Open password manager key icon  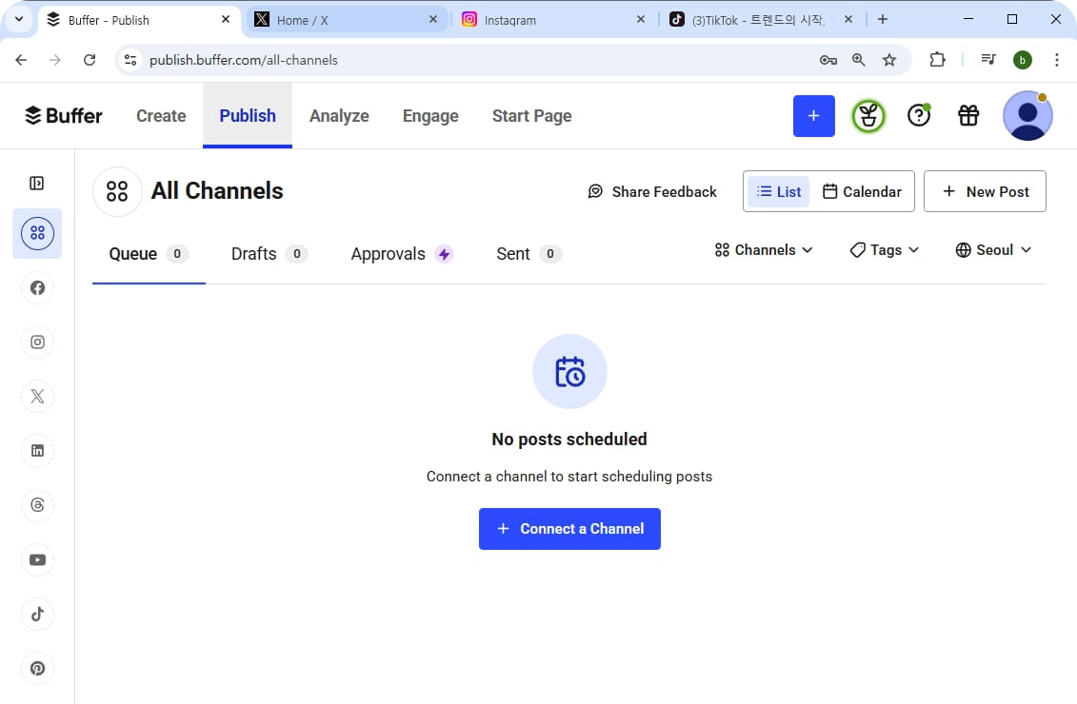(x=828, y=60)
